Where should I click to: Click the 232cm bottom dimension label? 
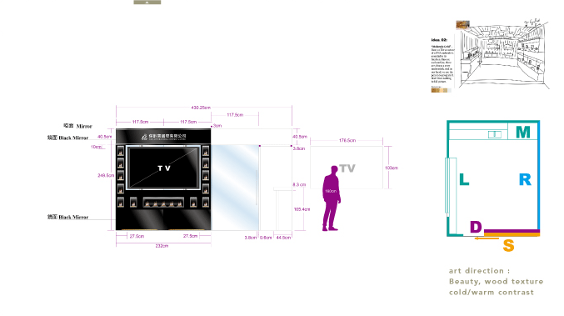tap(162, 246)
